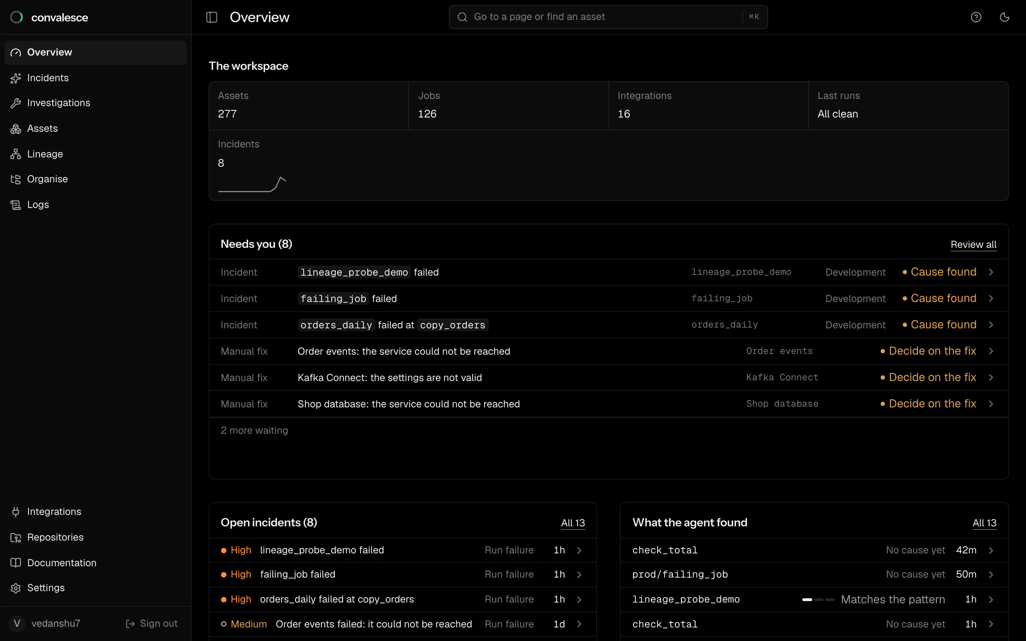Switch theme with the moon icon
Image resolution: width=1026 pixels, height=641 pixels.
click(1004, 17)
